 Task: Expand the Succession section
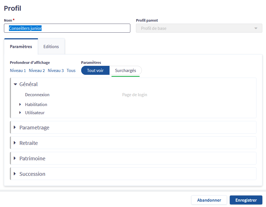pos(15,174)
